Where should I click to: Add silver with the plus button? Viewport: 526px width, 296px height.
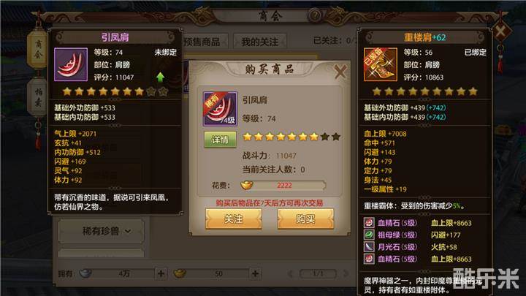[x=161, y=273]
